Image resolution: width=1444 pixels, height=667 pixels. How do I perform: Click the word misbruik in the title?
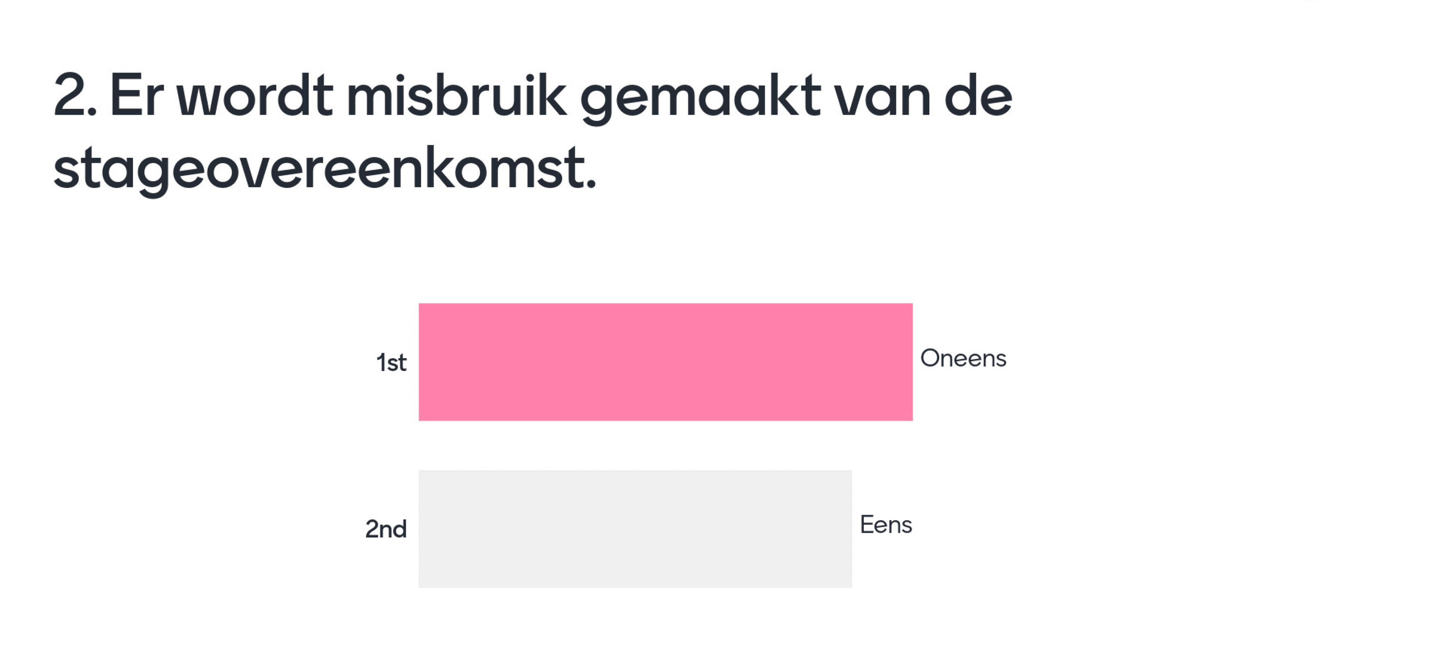point(456,95)
